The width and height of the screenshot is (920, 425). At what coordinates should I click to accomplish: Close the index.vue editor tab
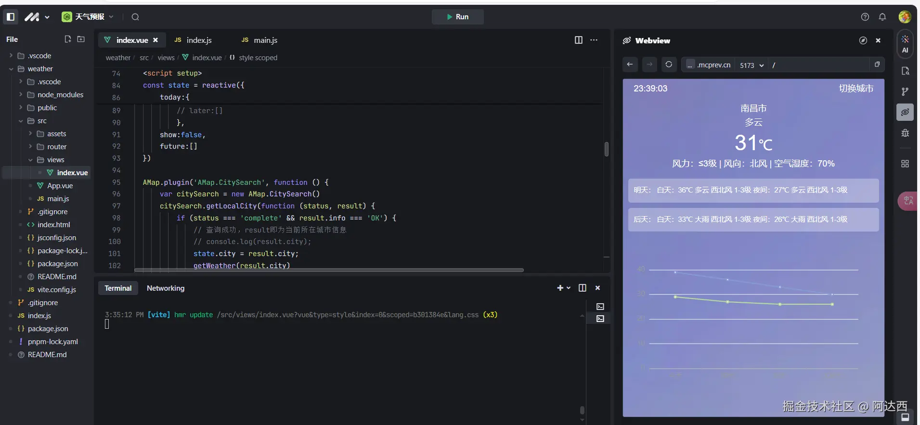coord(155,40)
